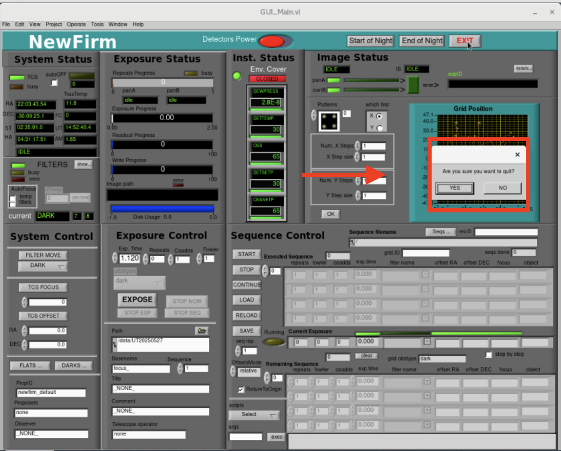Open the Help menu

point(138,24)
